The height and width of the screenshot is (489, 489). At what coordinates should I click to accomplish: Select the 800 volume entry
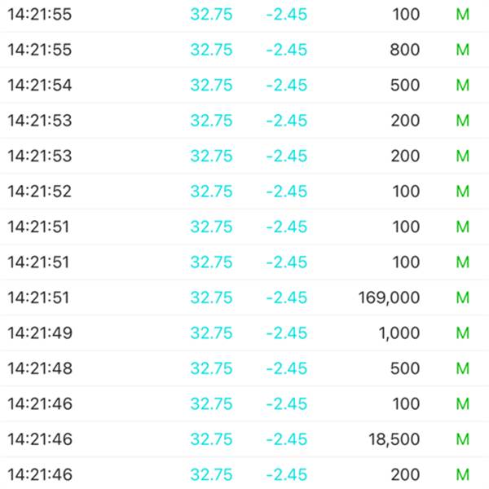pos(405,50)
